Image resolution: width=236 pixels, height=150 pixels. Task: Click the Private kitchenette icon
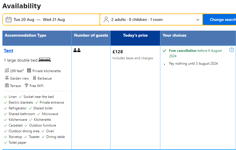pos(29,70)
